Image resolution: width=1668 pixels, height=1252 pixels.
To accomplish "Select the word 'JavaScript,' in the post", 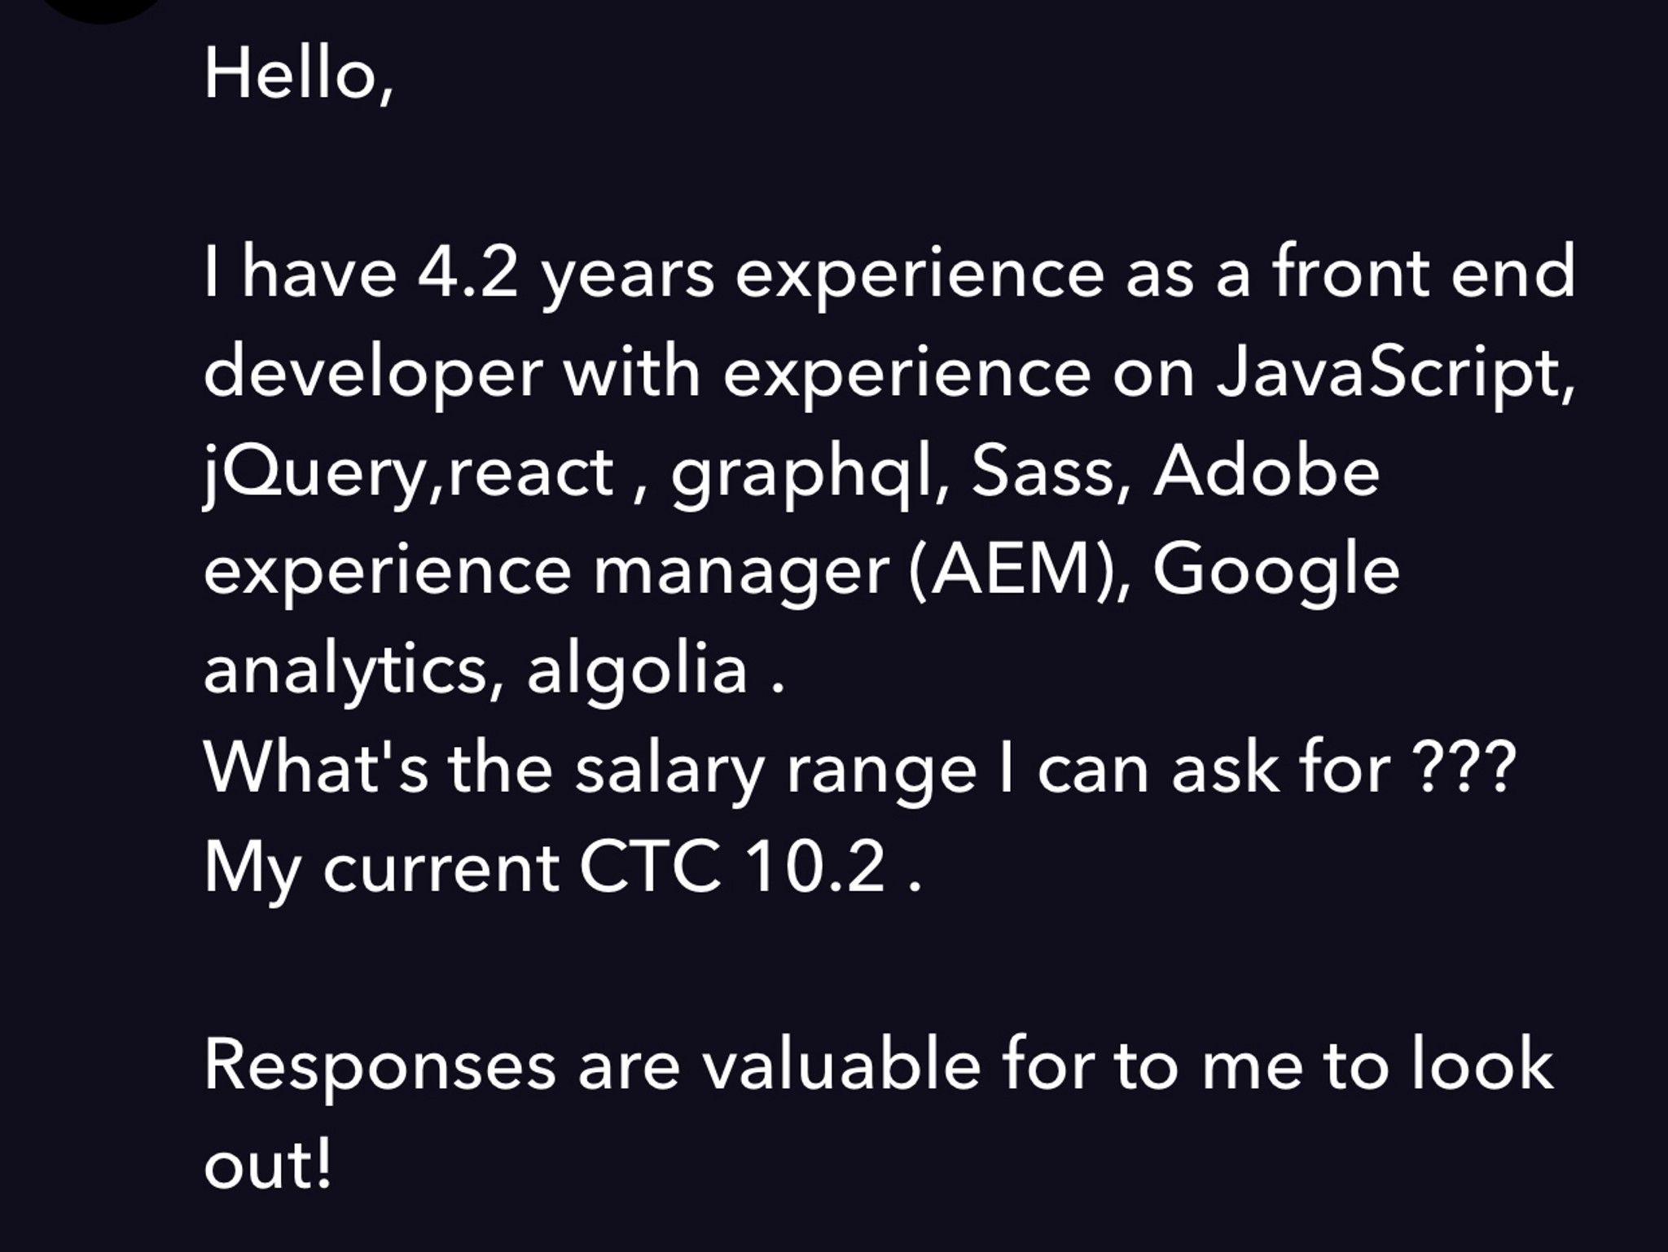I will [x=1395, y=375].
